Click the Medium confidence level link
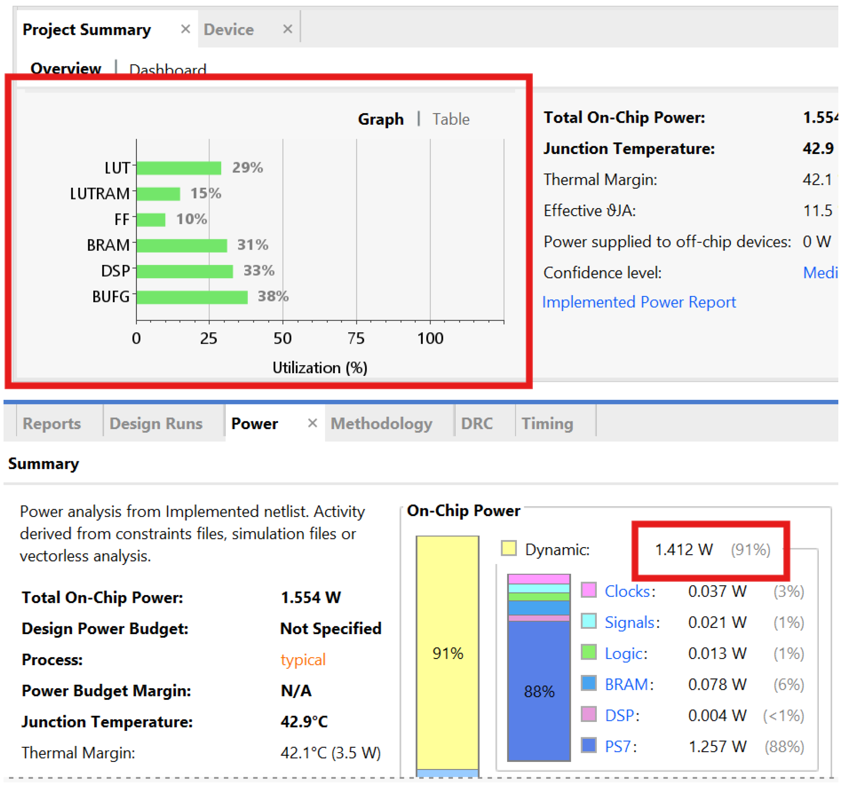This screenshot has height=789, width=845. pos(820,273)
